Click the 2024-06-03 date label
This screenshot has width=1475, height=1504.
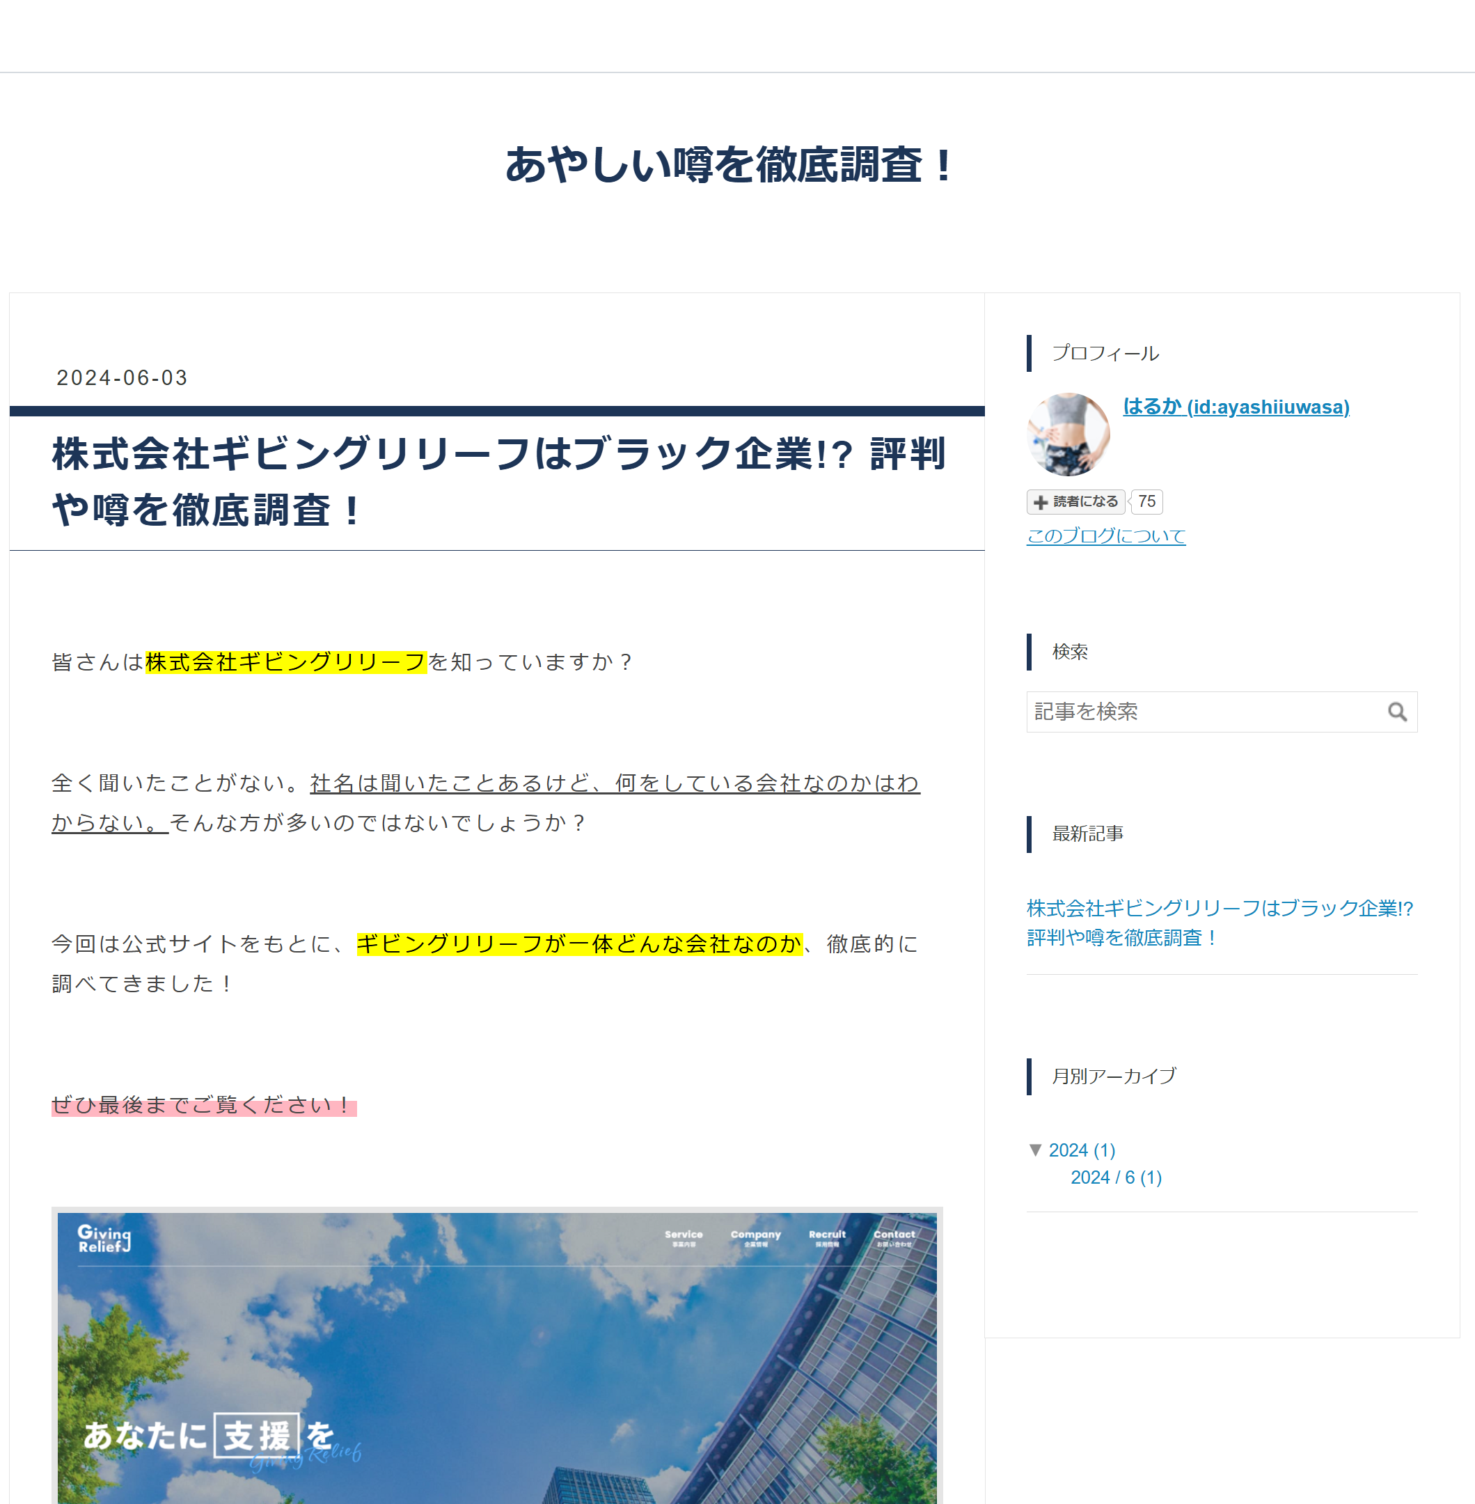(121, 377)
